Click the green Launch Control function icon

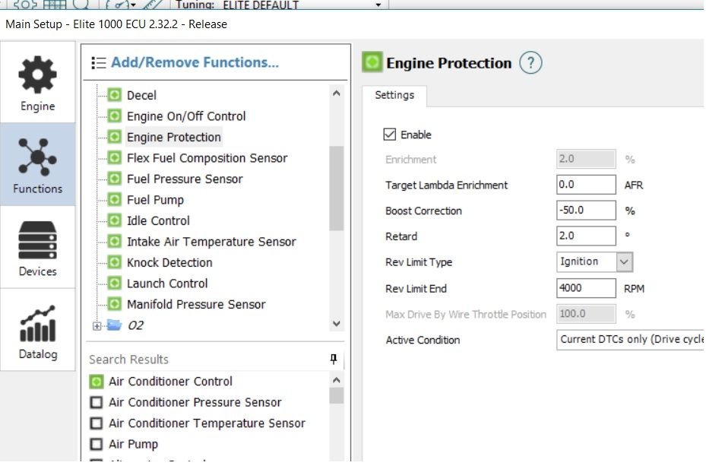point(114,284)
